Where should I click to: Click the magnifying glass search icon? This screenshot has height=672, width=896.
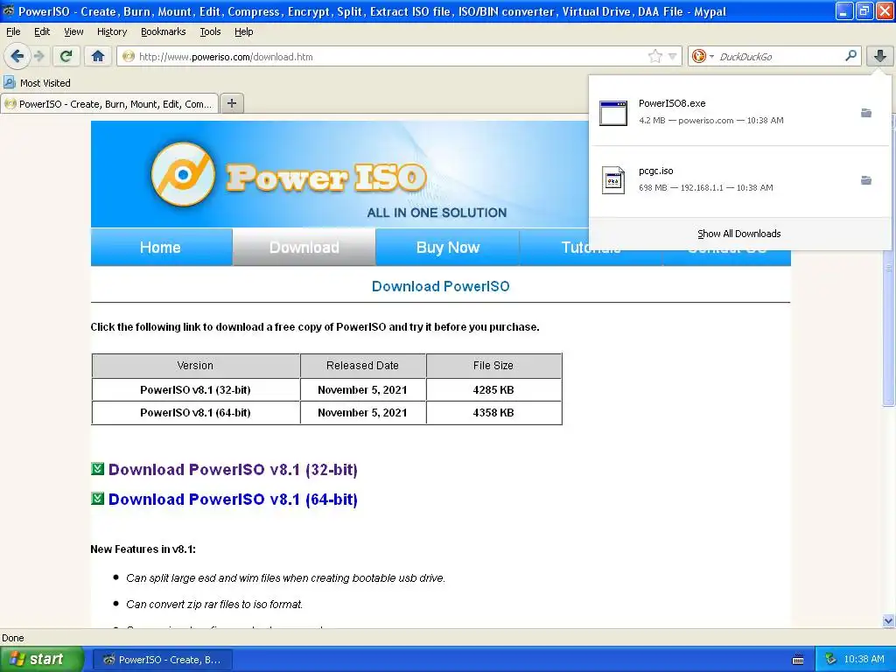850,55
